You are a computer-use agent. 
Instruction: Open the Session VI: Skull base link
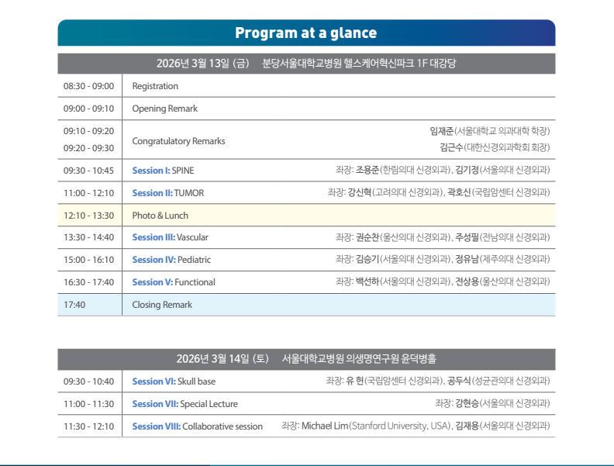(x=174, y=381)
